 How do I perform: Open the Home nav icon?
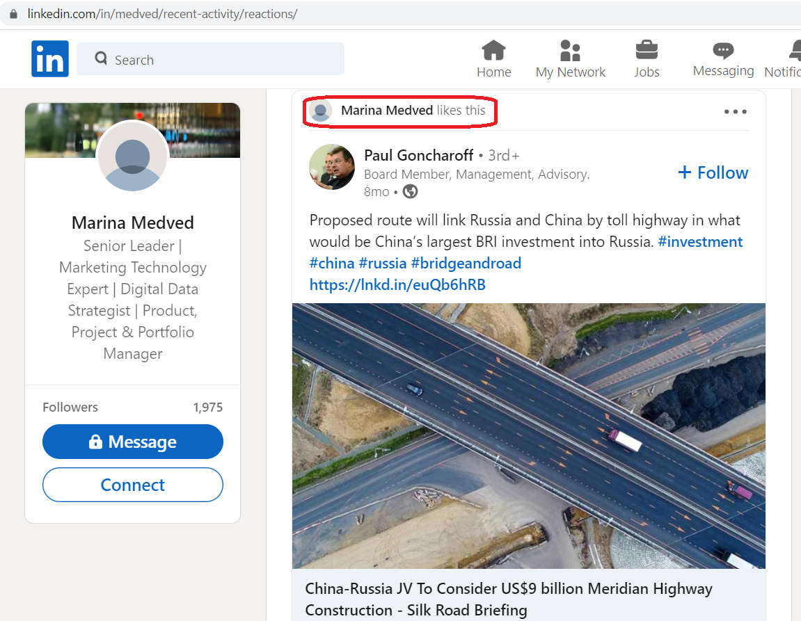pos(493,51)
